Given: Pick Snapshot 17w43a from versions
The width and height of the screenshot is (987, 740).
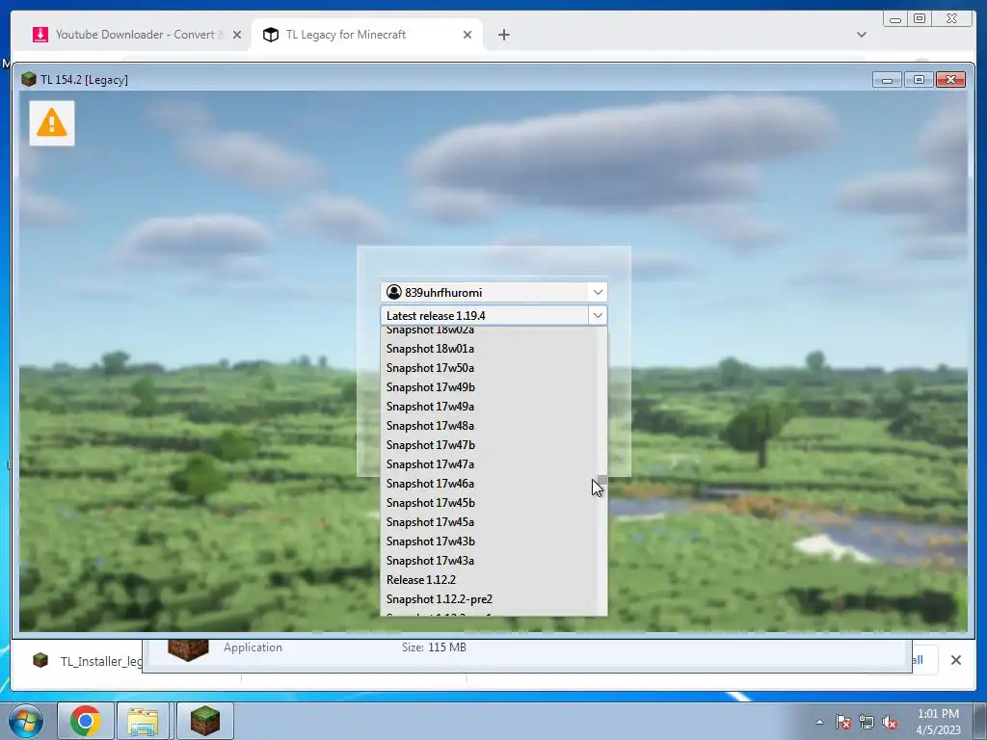Looking at the screenshot, I should coord(488,561).
